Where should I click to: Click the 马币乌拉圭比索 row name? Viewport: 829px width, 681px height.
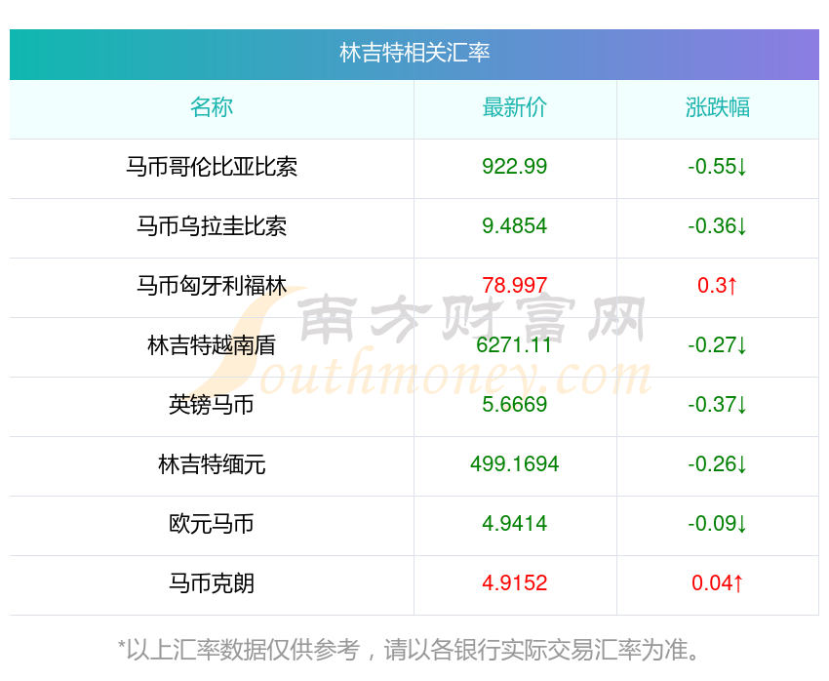coord(212,226)
